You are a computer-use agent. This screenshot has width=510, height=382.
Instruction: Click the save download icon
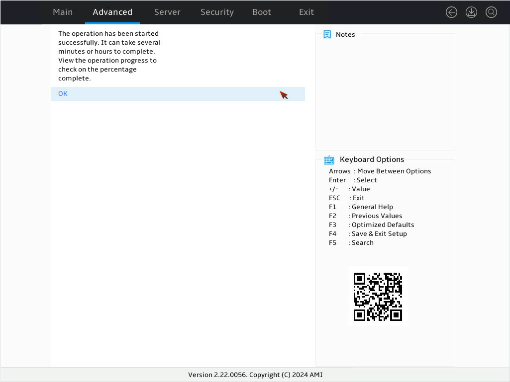pos(471,12)
